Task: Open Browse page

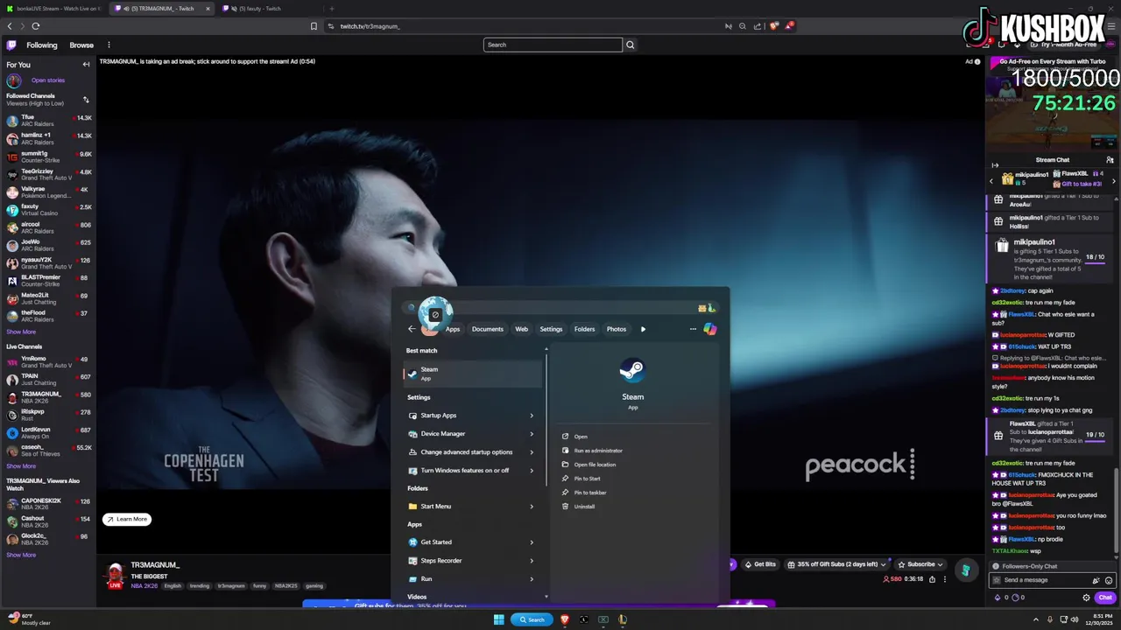Action: click(81, 45)
